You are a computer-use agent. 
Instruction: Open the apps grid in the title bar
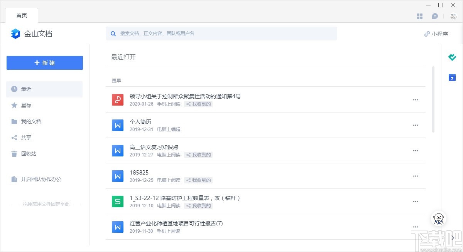pyautogui.click(x=419, y=16)
